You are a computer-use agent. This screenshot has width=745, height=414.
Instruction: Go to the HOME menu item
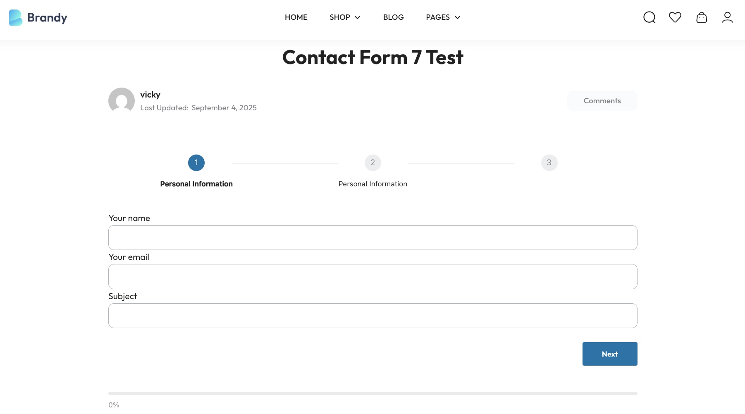[296, 17]
